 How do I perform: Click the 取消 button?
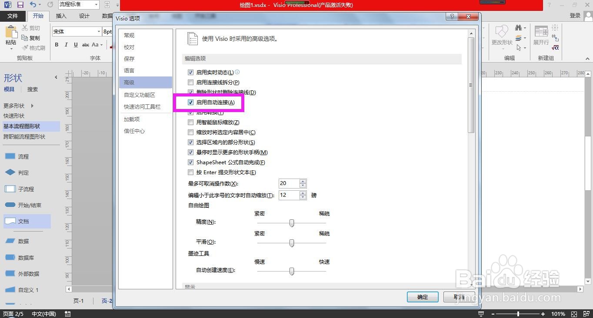459,297
